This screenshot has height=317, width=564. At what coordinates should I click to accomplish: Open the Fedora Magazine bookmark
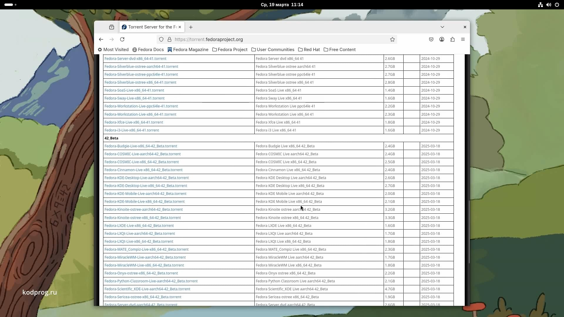tap(188, 50)
